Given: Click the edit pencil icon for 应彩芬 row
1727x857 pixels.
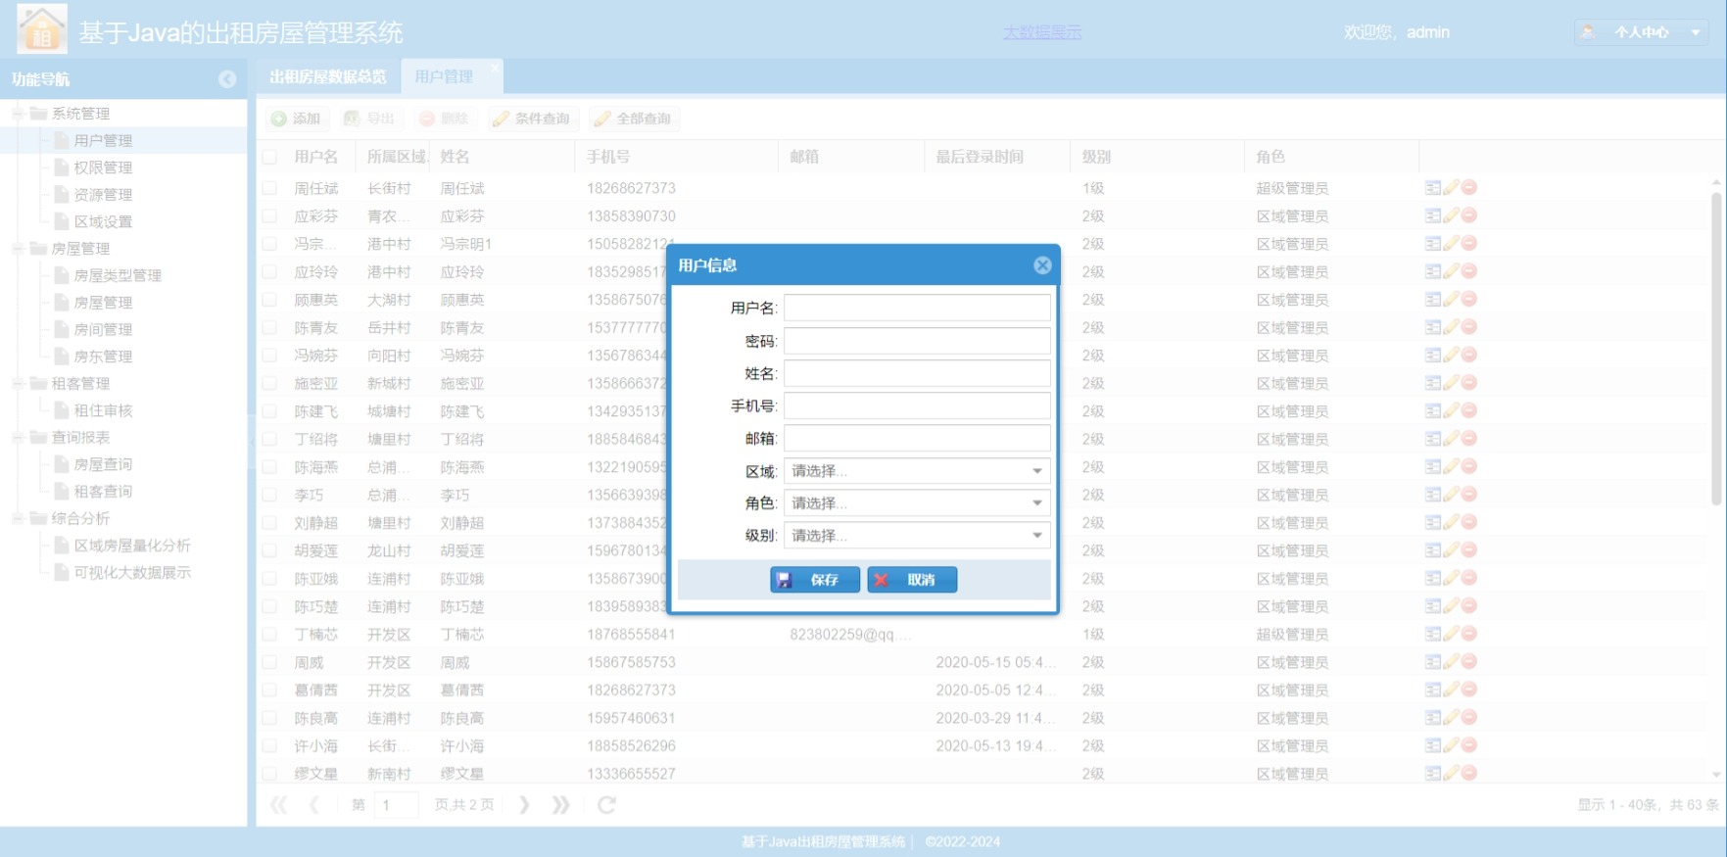Looking at the screenshot, I should 1451,215.
